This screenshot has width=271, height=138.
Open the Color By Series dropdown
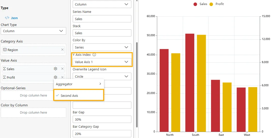(x=102, y=47)
